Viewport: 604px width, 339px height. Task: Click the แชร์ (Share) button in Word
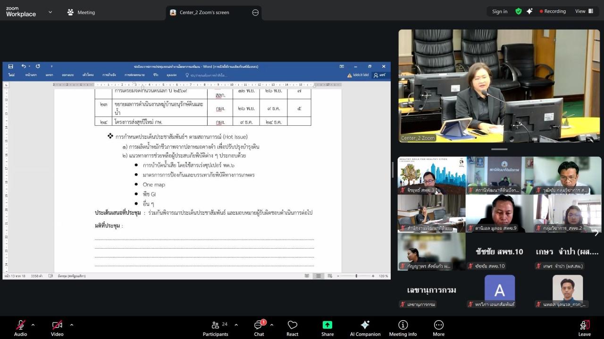click(x=379, y=75)
